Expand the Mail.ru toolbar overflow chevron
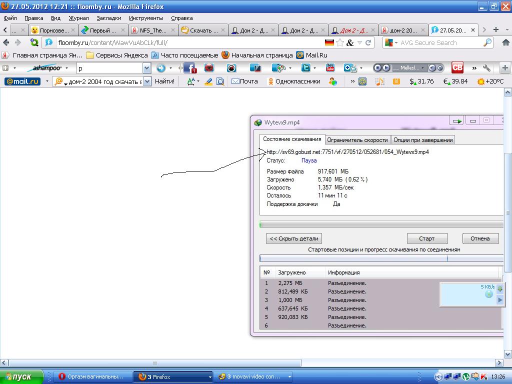512x384 pixels. click(x=352, y=81)
